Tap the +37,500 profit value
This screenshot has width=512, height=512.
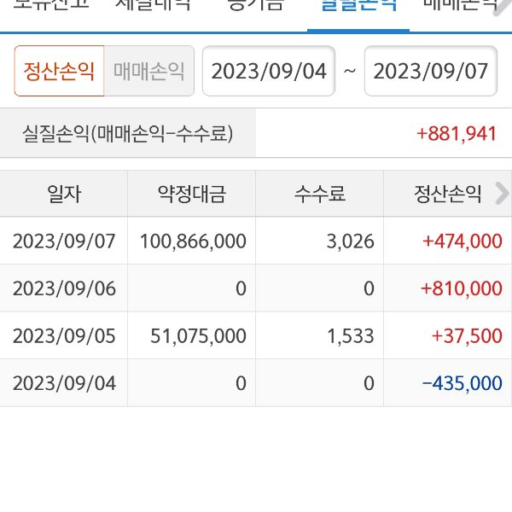pyautogui.click(x=467, y=335)
